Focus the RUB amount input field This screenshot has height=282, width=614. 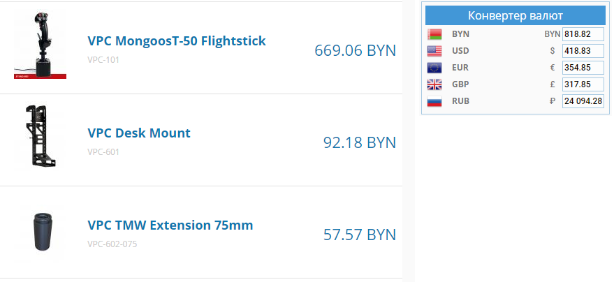tap(583, 101)
